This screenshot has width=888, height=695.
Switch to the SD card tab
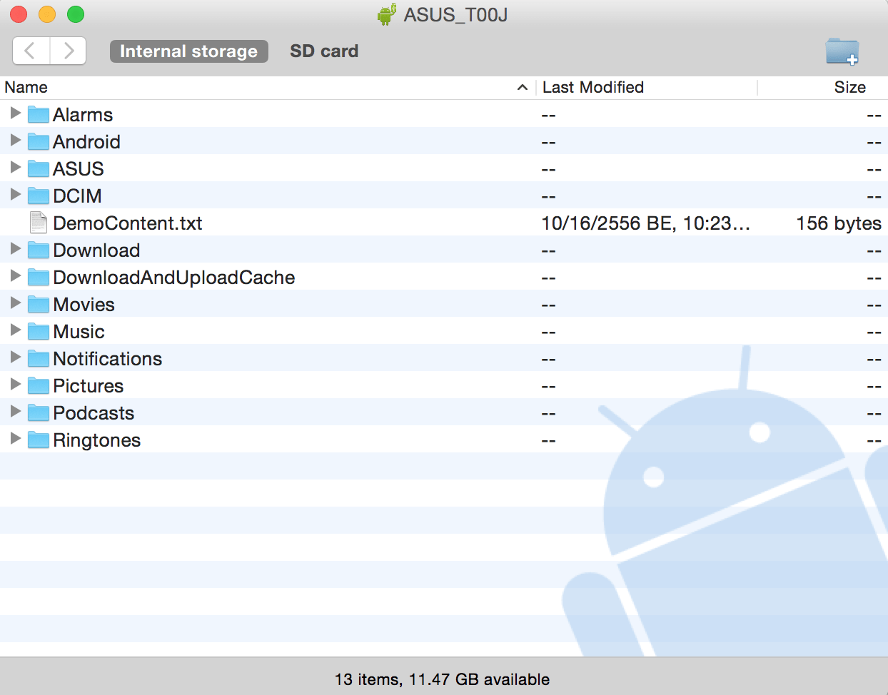point(324,51)
